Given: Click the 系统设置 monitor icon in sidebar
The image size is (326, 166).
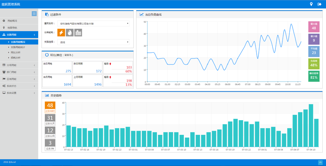Looking at the screenshot, I should coord(4,93).
